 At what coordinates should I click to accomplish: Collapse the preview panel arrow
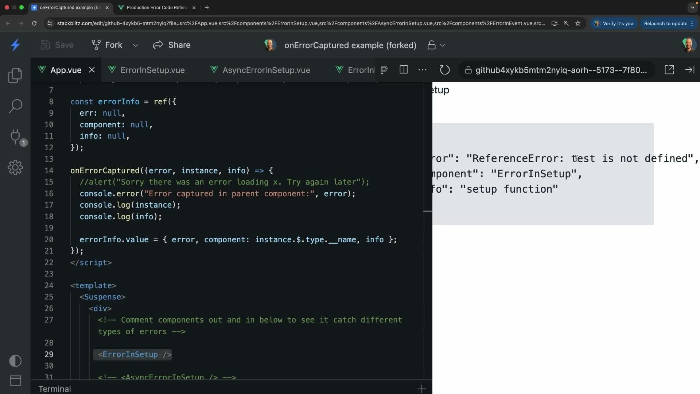coord(690,70)
